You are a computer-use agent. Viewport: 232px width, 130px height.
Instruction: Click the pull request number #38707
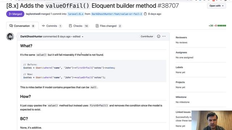[x=168, y=6]
